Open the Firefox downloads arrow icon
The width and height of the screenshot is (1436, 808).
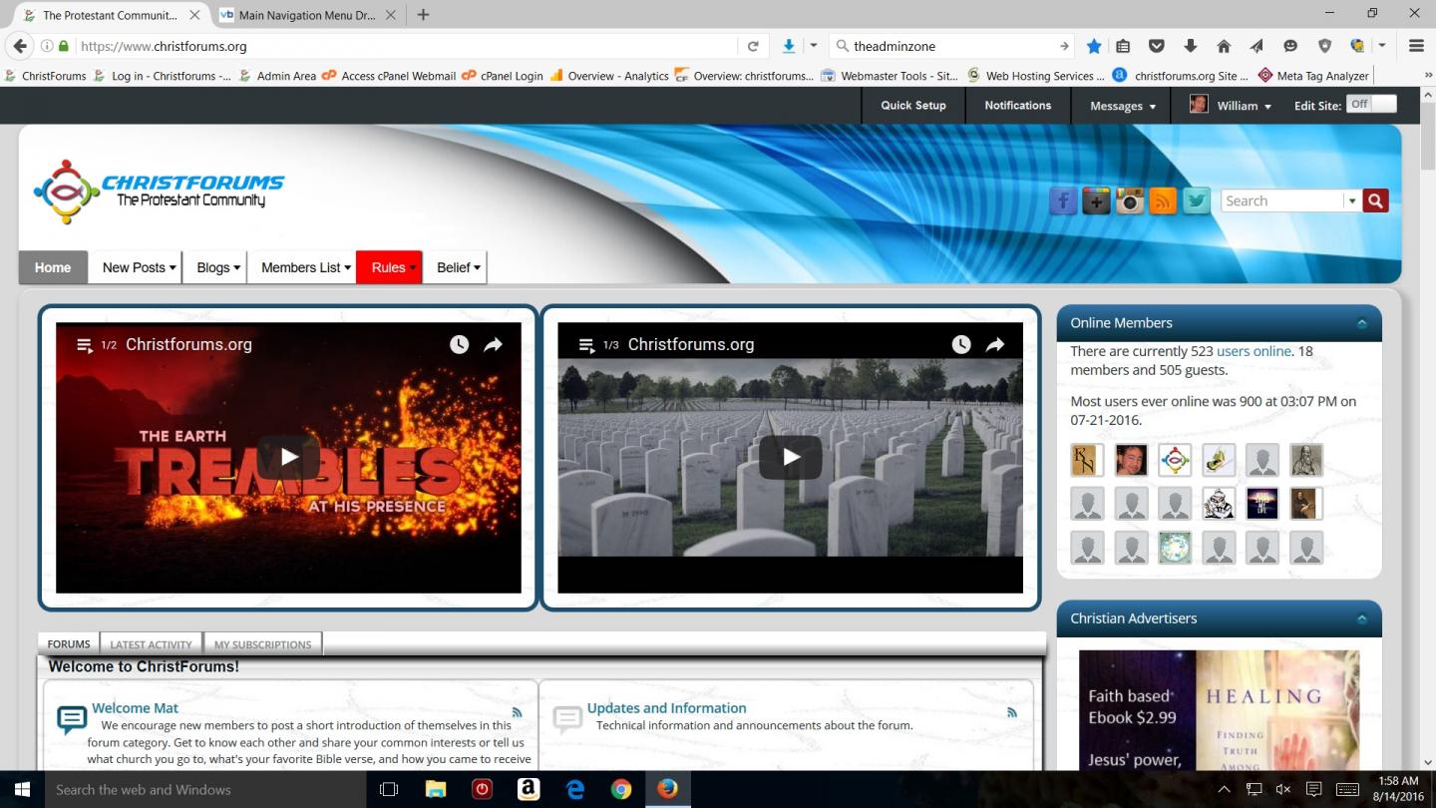pyautogui.click(x=789, y=46)
